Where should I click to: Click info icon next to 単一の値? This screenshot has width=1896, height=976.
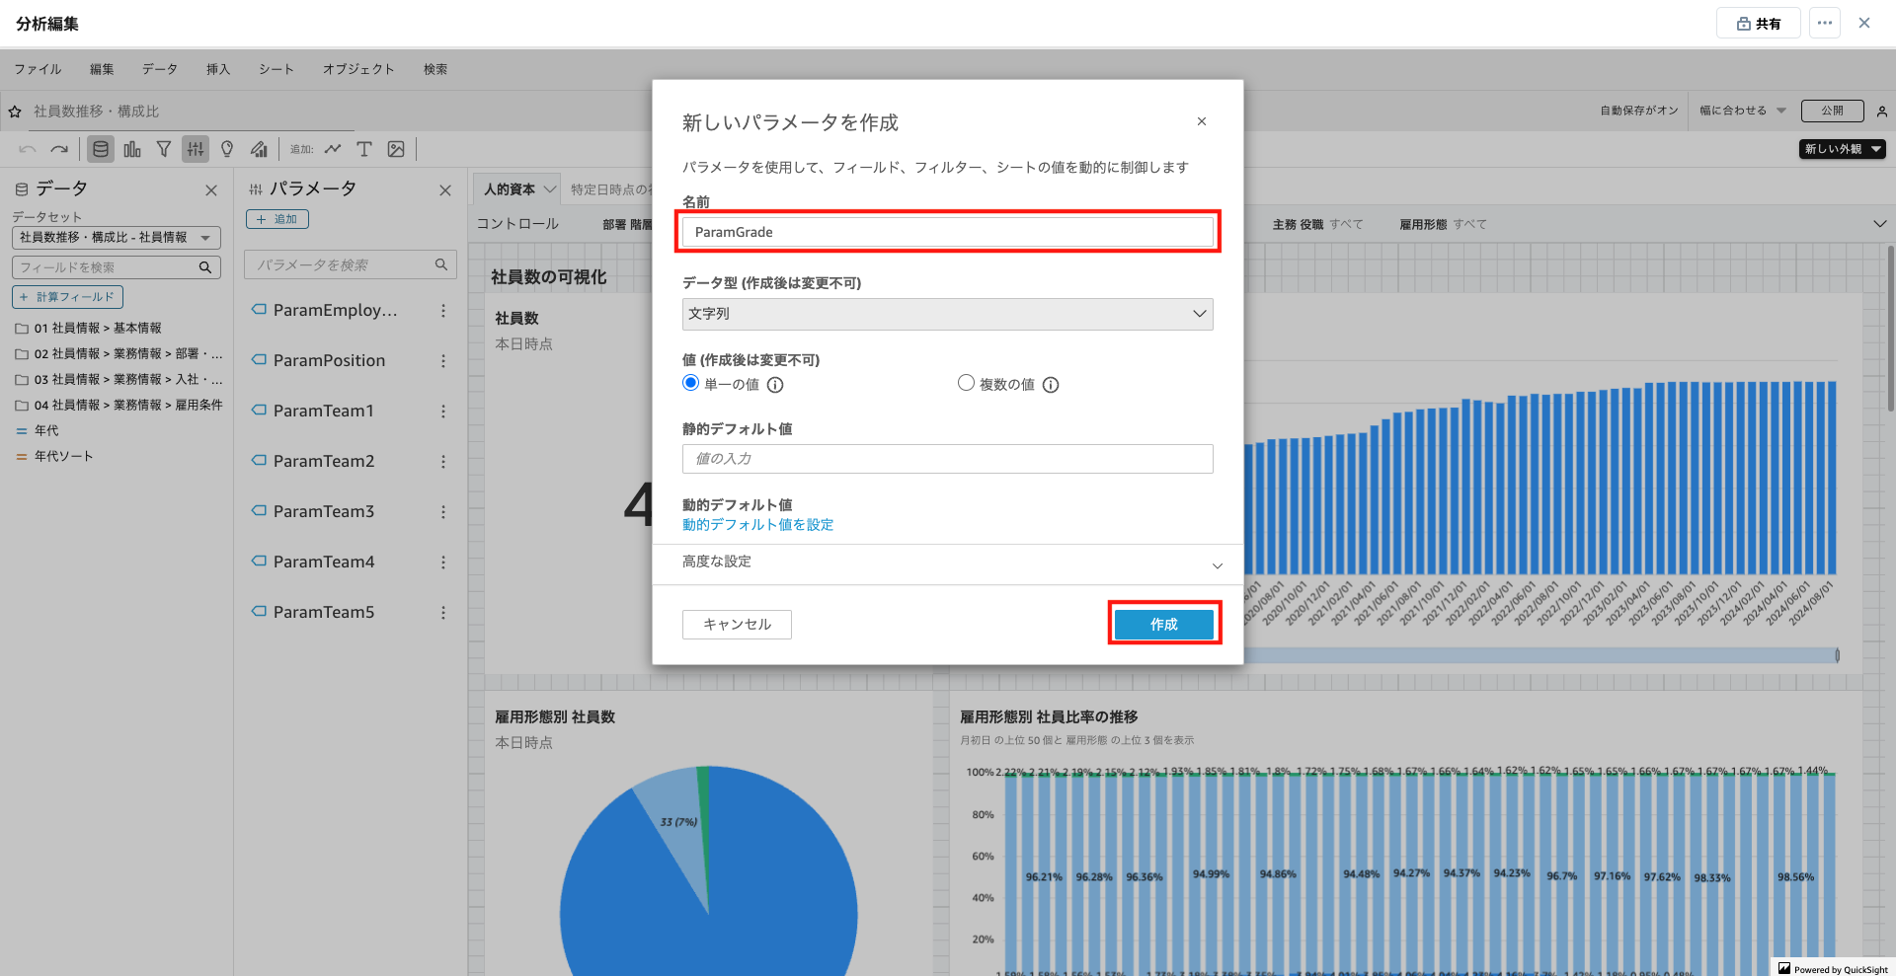775,385
